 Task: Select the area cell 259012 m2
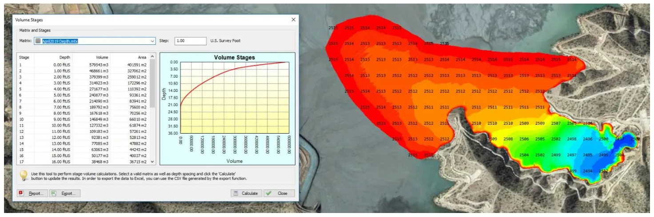point(137,77)
